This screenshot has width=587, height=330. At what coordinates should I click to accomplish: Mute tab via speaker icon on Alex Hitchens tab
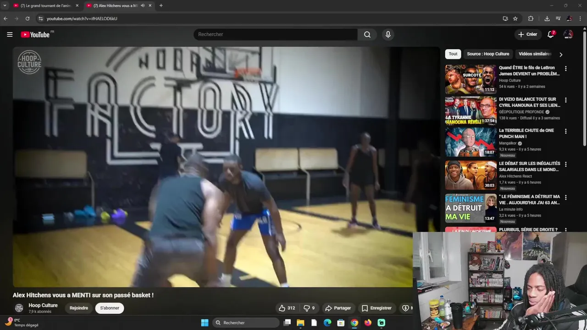(x=143, y=5)
